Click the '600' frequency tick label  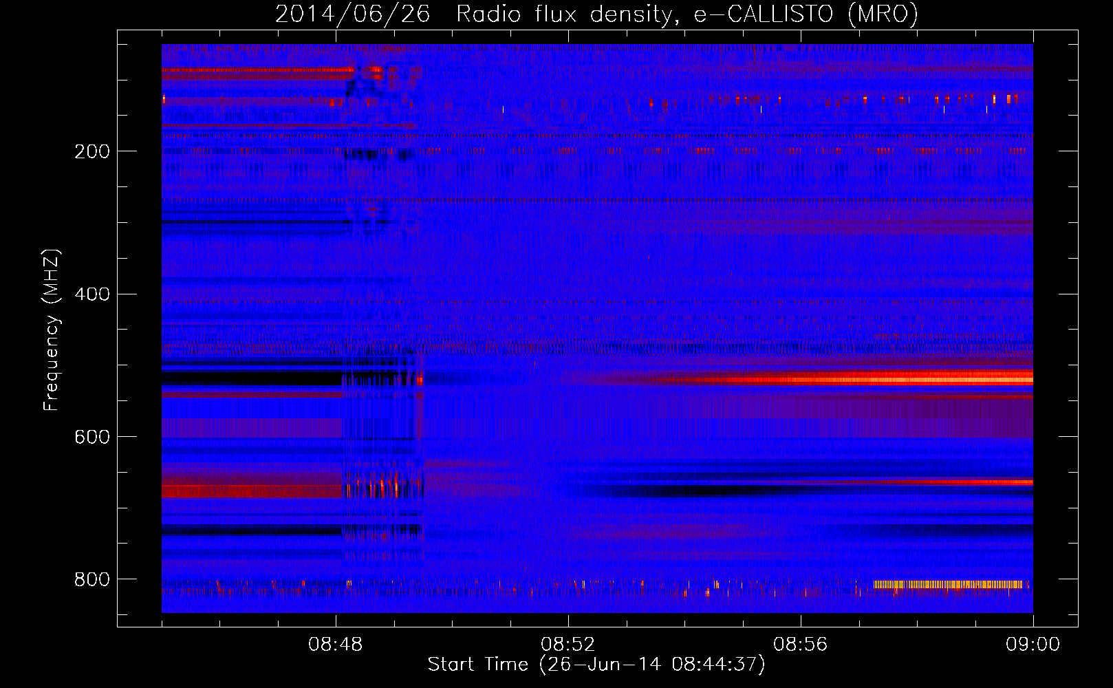(92, 438)
